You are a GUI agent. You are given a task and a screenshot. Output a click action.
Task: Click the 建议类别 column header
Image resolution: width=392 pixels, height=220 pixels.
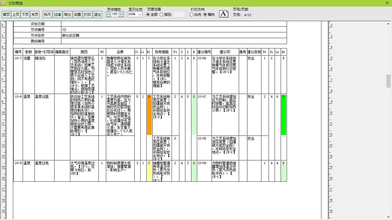[x=254, y=52]
